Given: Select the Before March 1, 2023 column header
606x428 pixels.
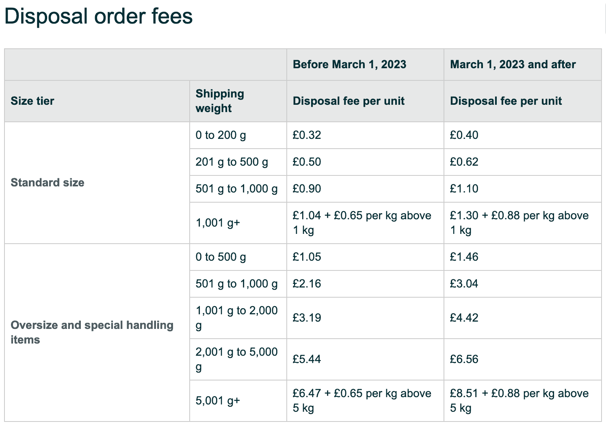Looking at the screenshot, I should [x=349, y=64].
